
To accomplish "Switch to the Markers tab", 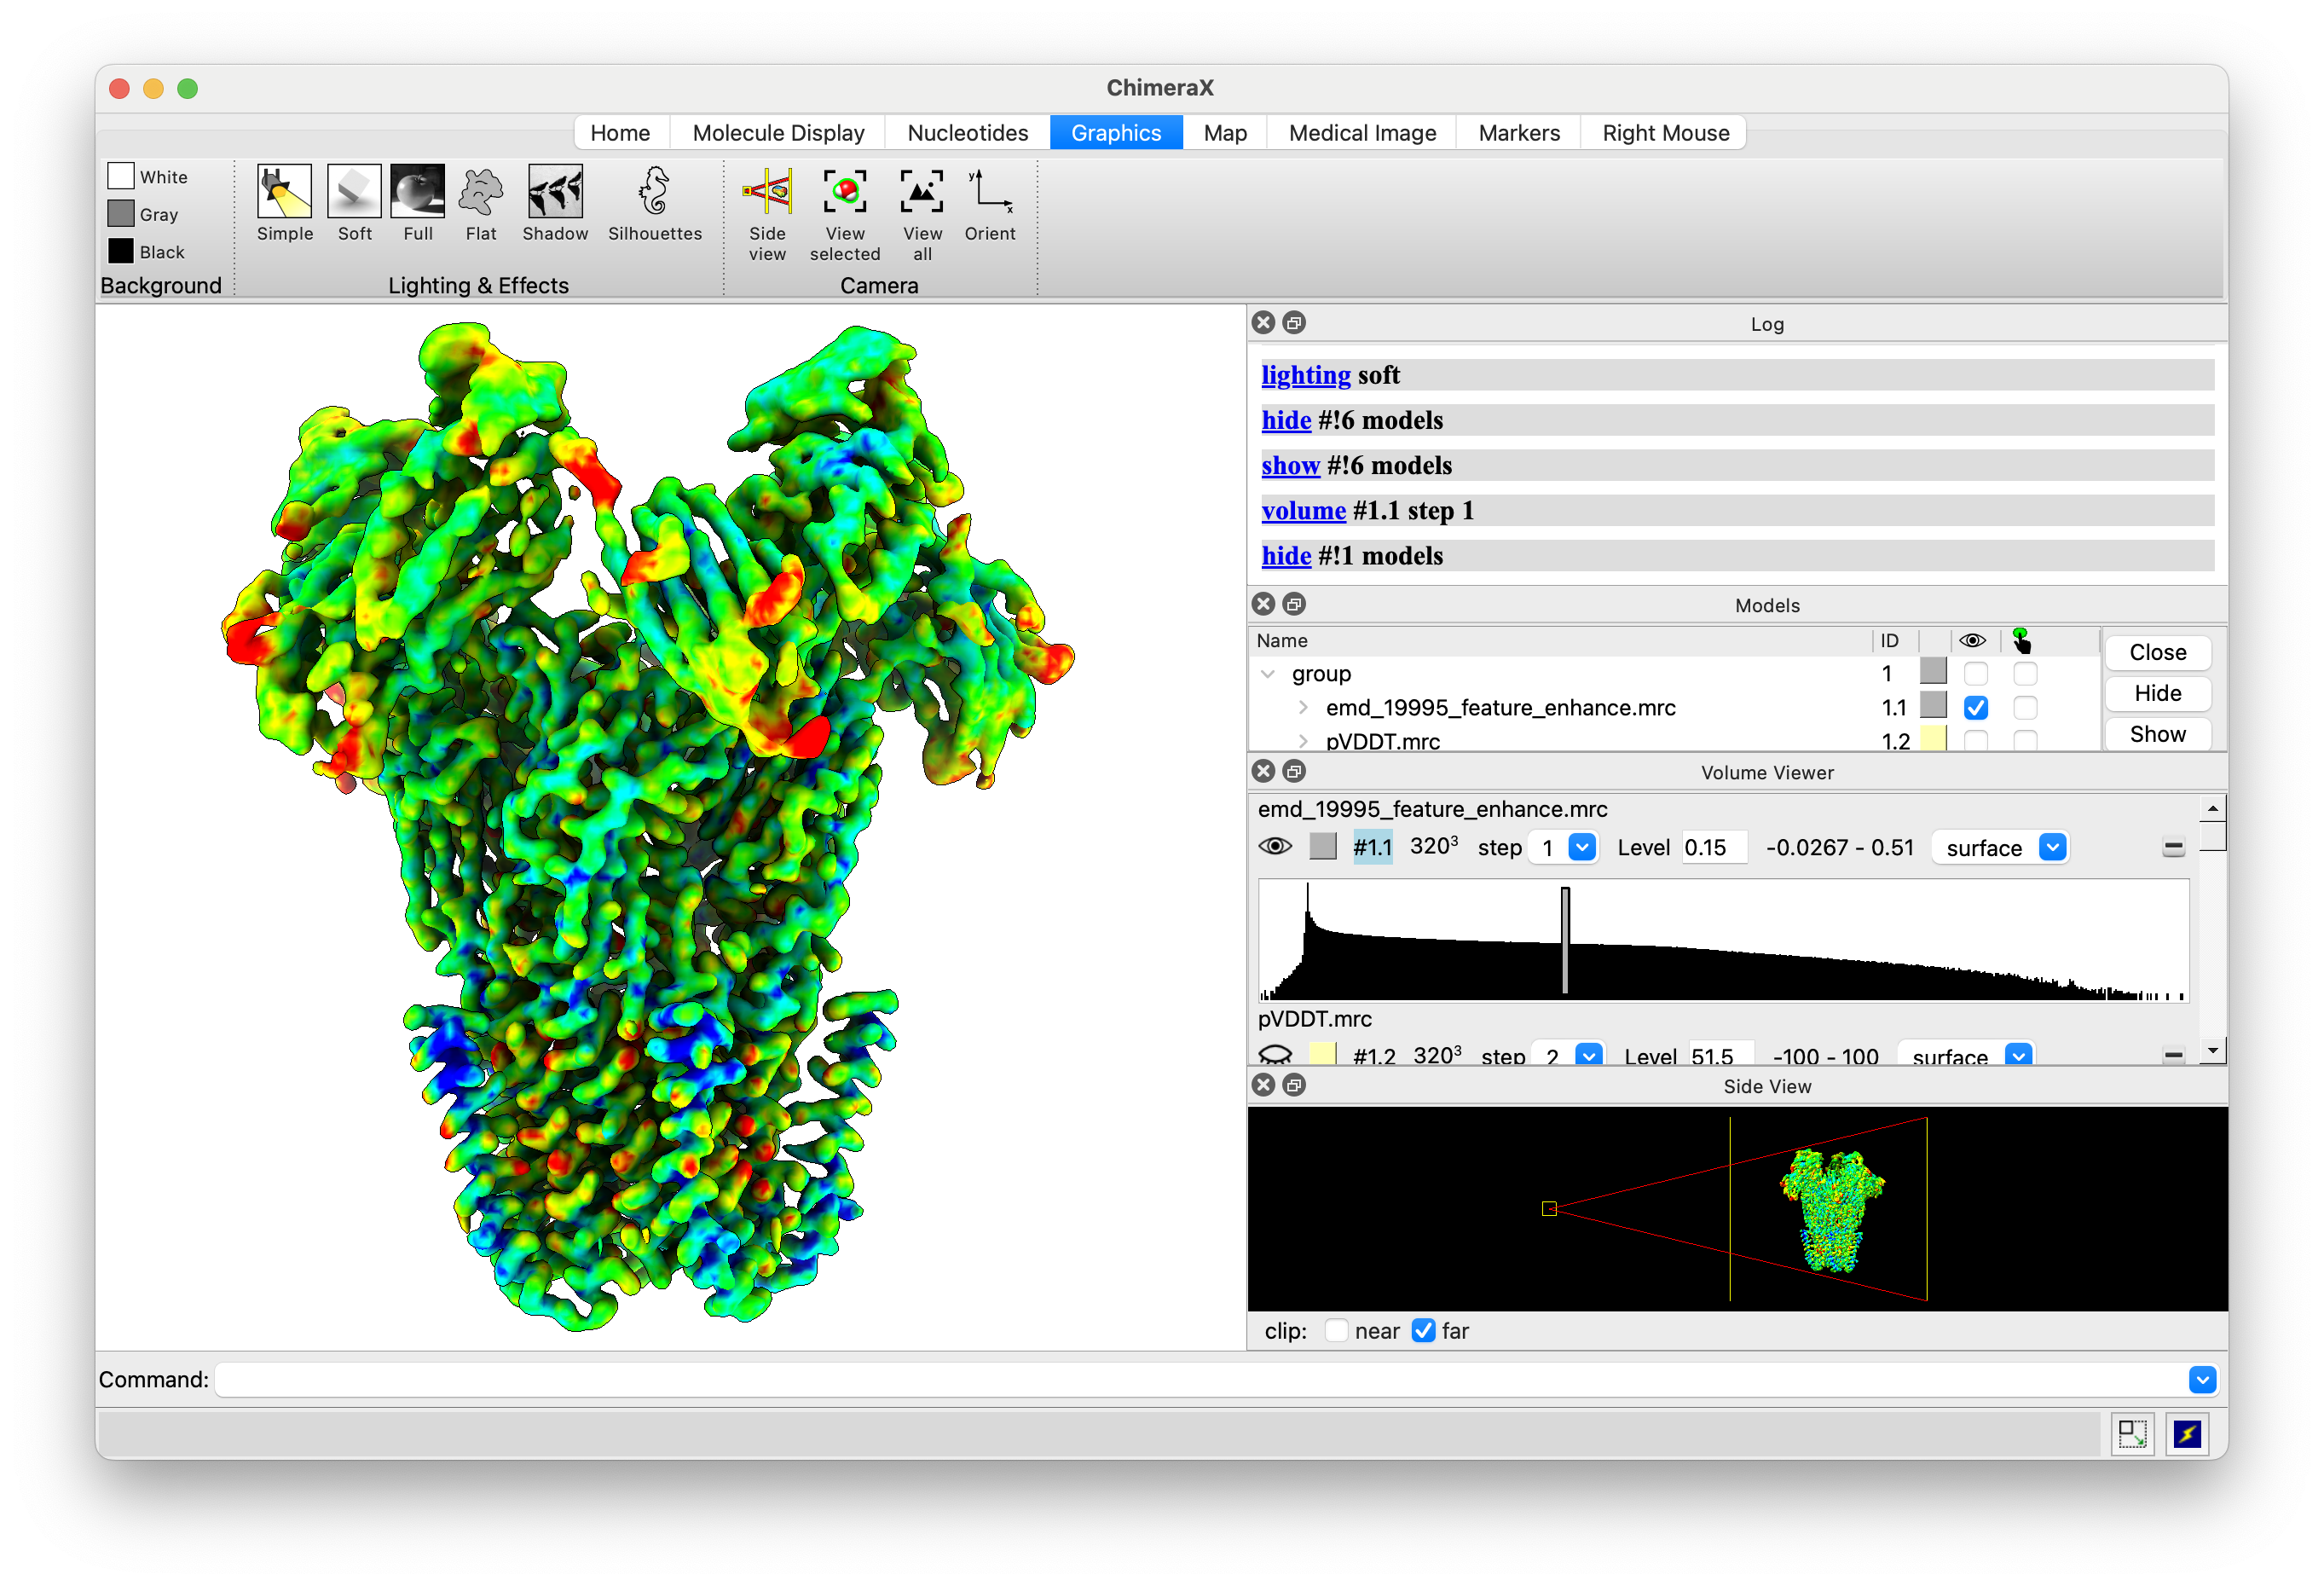I will (1518, 133).
